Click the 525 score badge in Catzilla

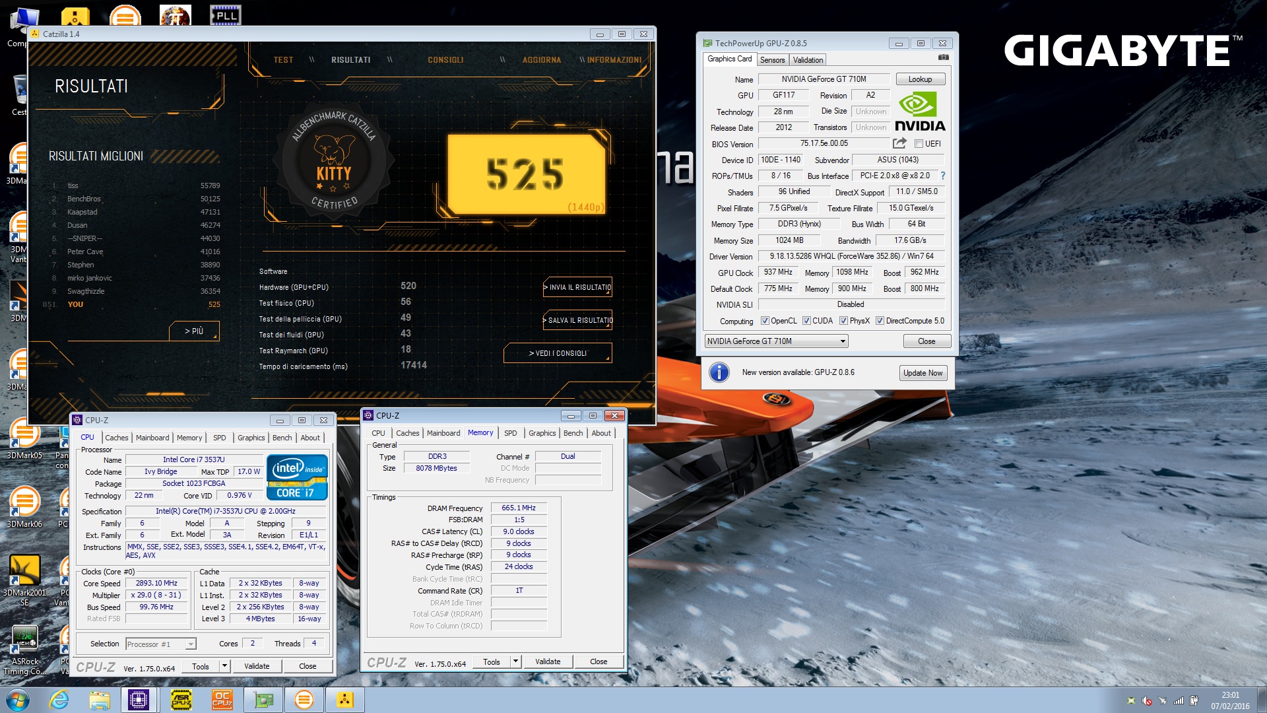[x=526, y=174]
